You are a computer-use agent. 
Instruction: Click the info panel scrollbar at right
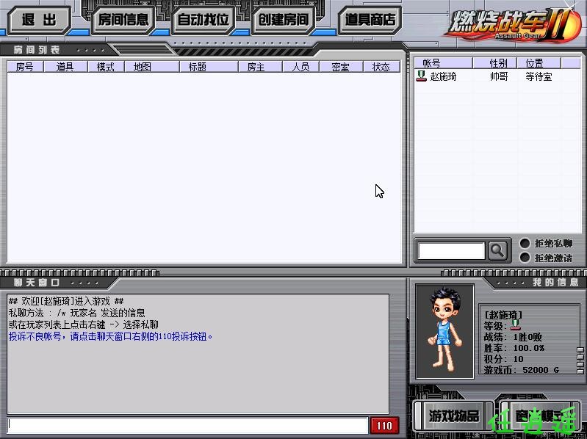click(x=580, y=360)
